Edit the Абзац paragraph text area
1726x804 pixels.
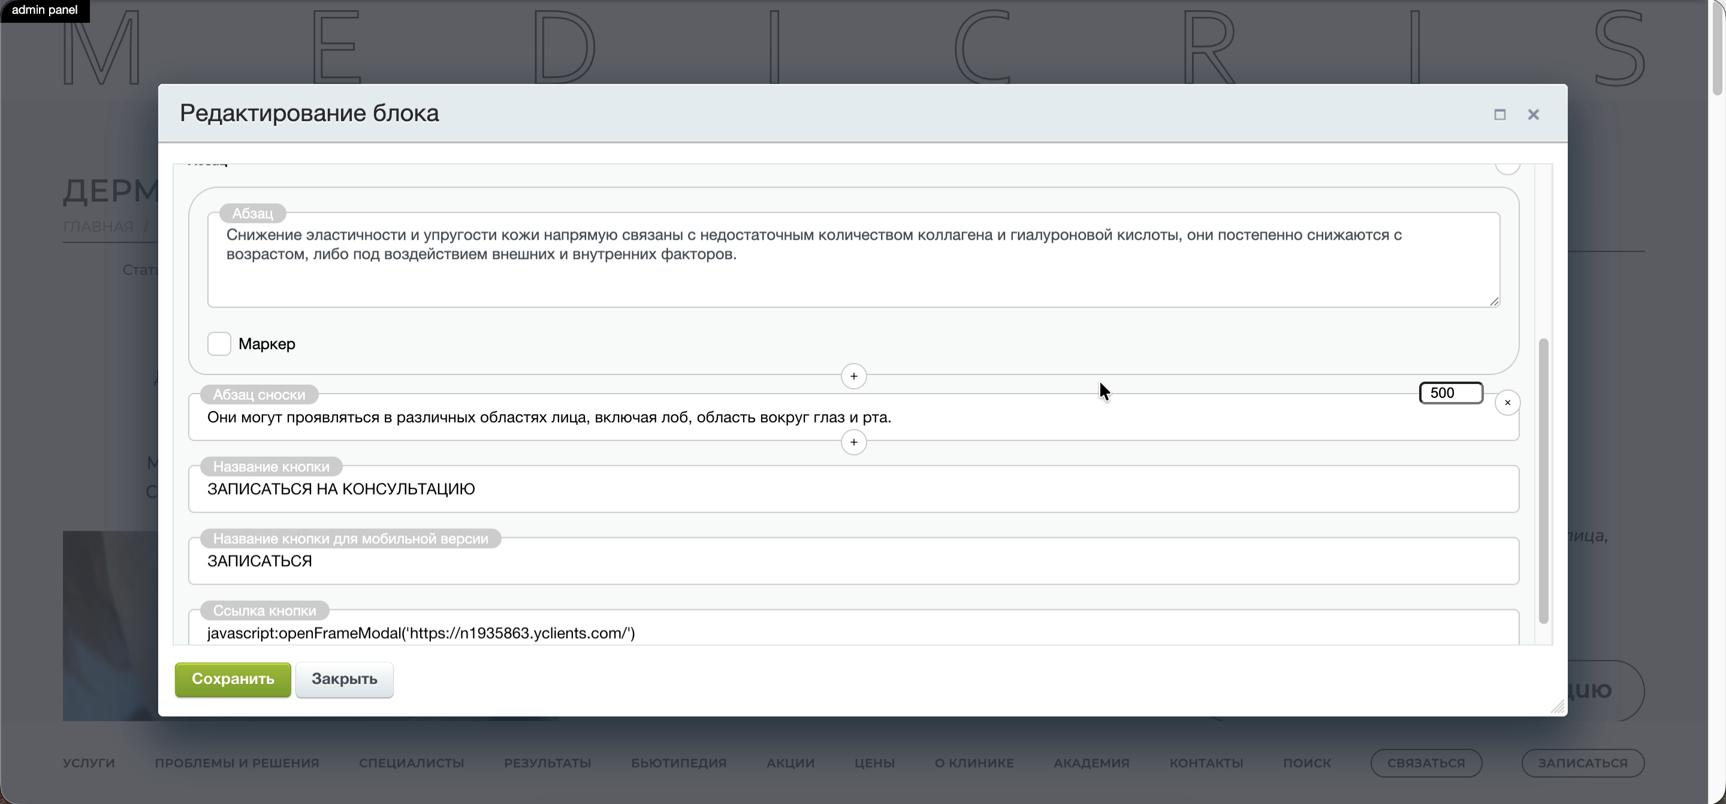(853, 260)
